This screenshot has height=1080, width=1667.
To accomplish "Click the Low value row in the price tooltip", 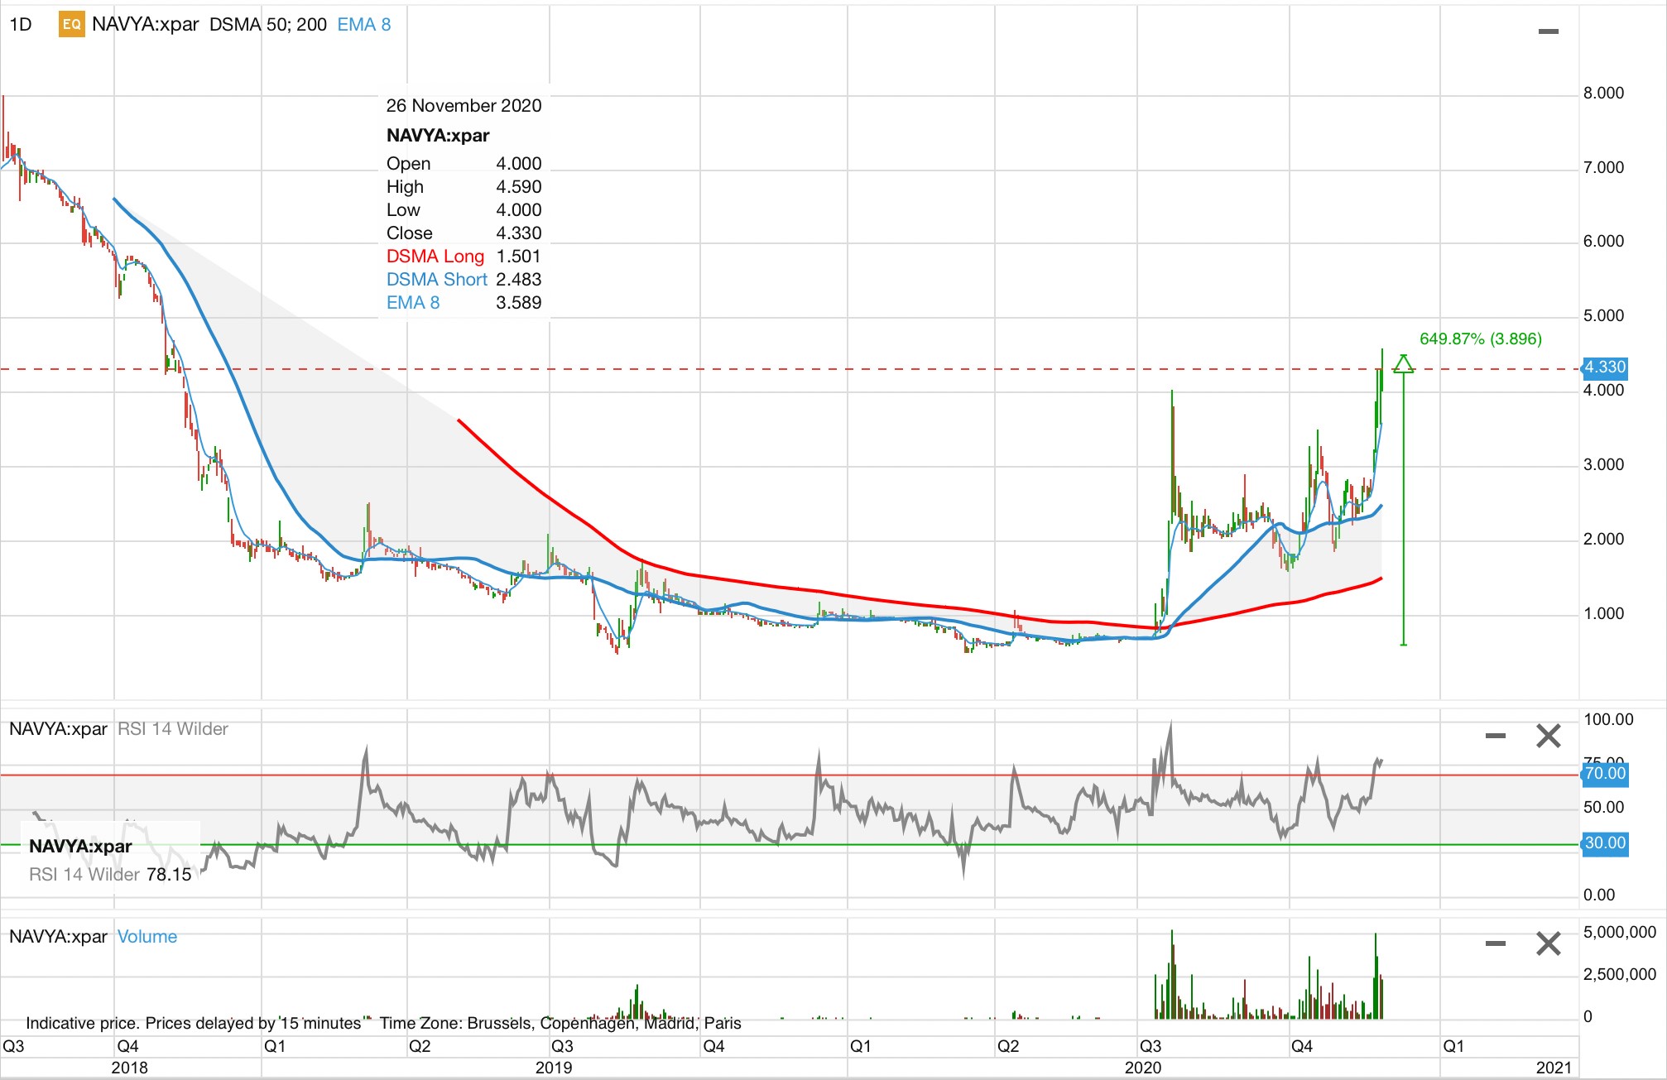I will [464, 209].
